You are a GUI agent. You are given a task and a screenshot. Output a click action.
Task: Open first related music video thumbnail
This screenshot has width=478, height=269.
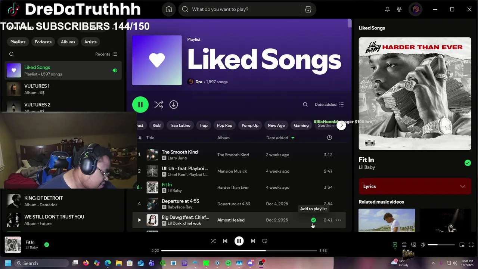coord(387,220)
